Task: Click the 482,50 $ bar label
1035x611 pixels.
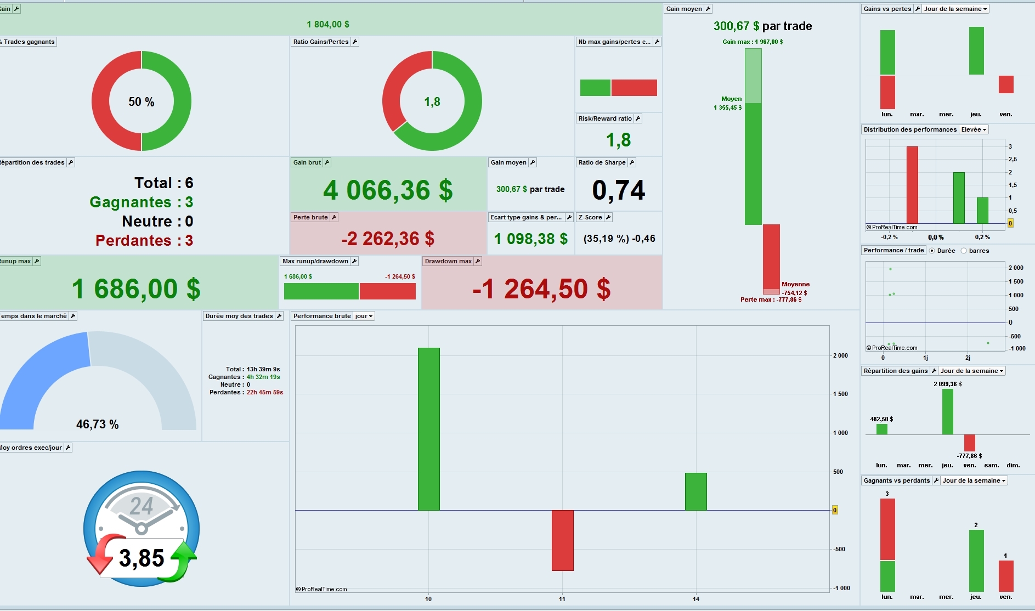Action: pyautogui.click(x=881, y=419)
